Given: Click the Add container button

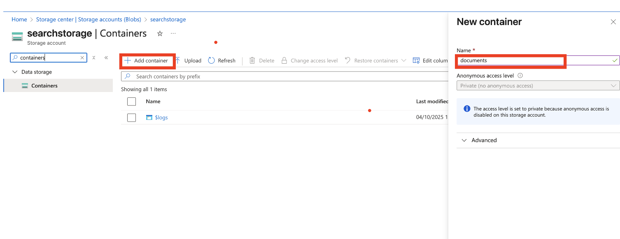Looking at the screenshot, I should (x=147, y=61).
